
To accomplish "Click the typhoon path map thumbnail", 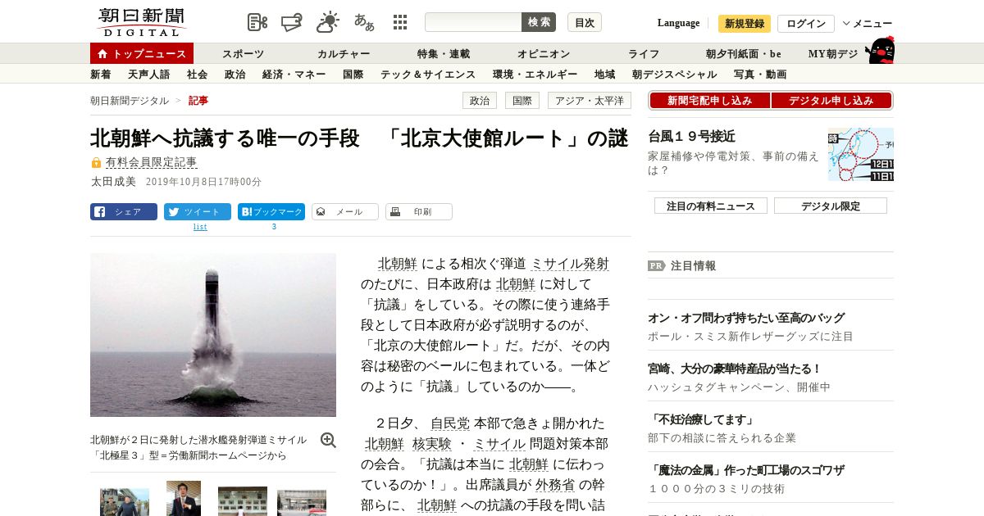I will click(x=861, y=154).
